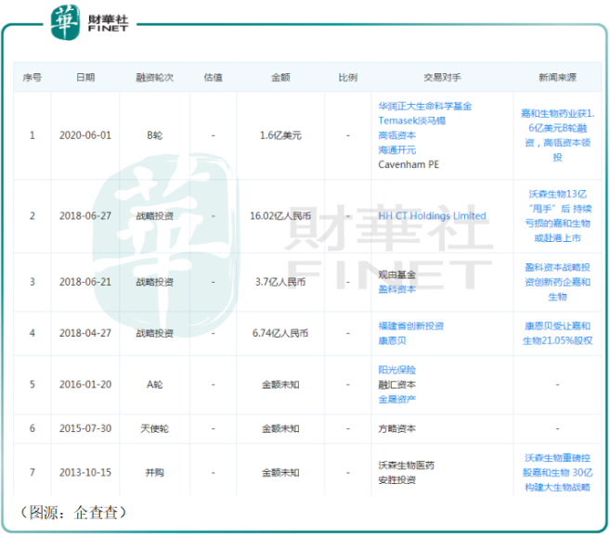
Task: Select the 天使轮 round cell
Action: pyautogui.click(x=154, y=428)
